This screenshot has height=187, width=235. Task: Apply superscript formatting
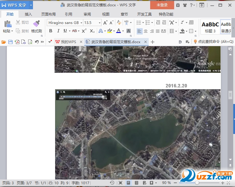tap(84, 31)
